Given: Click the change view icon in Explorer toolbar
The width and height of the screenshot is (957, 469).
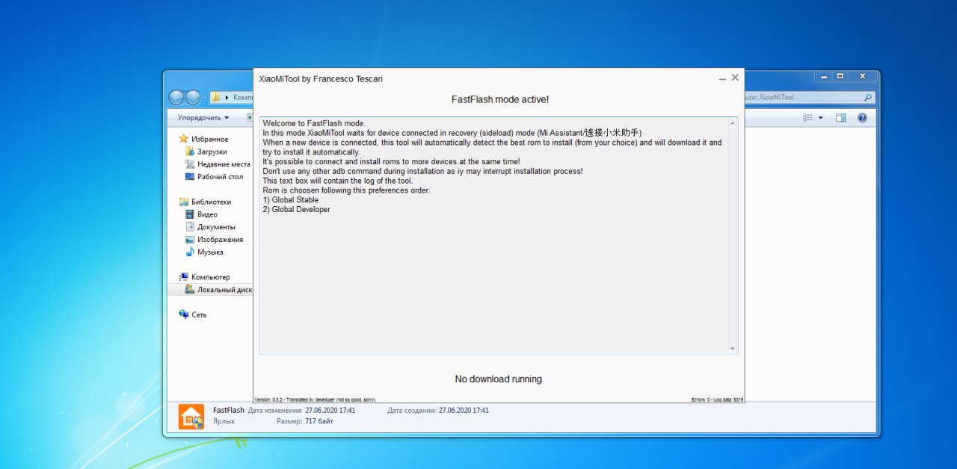Looking at the screenshot, I should [x=807, y=118].
